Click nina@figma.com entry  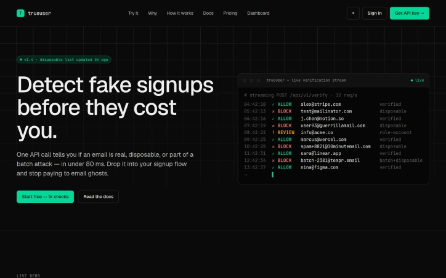[320, 167]
